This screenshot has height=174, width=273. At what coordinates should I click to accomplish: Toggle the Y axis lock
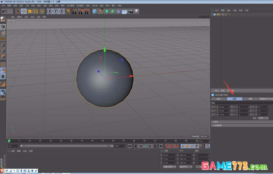click(55, 11)
